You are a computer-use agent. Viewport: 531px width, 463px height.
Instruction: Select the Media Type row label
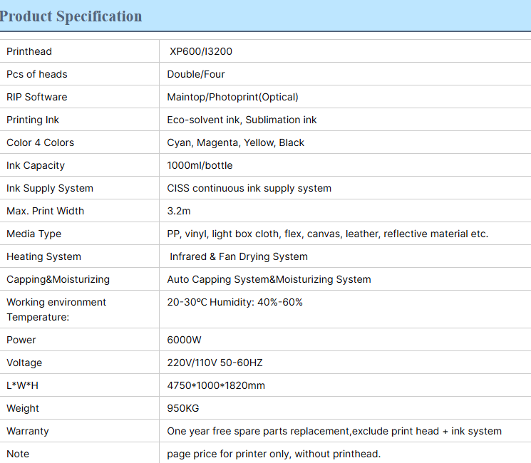point(33,234)
